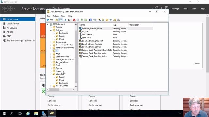Expand the NTDS Quotas node

tap(51, 86)
